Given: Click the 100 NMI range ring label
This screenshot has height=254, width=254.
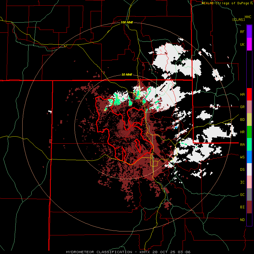Looking at the screenshot, I should tap(127, 22).
